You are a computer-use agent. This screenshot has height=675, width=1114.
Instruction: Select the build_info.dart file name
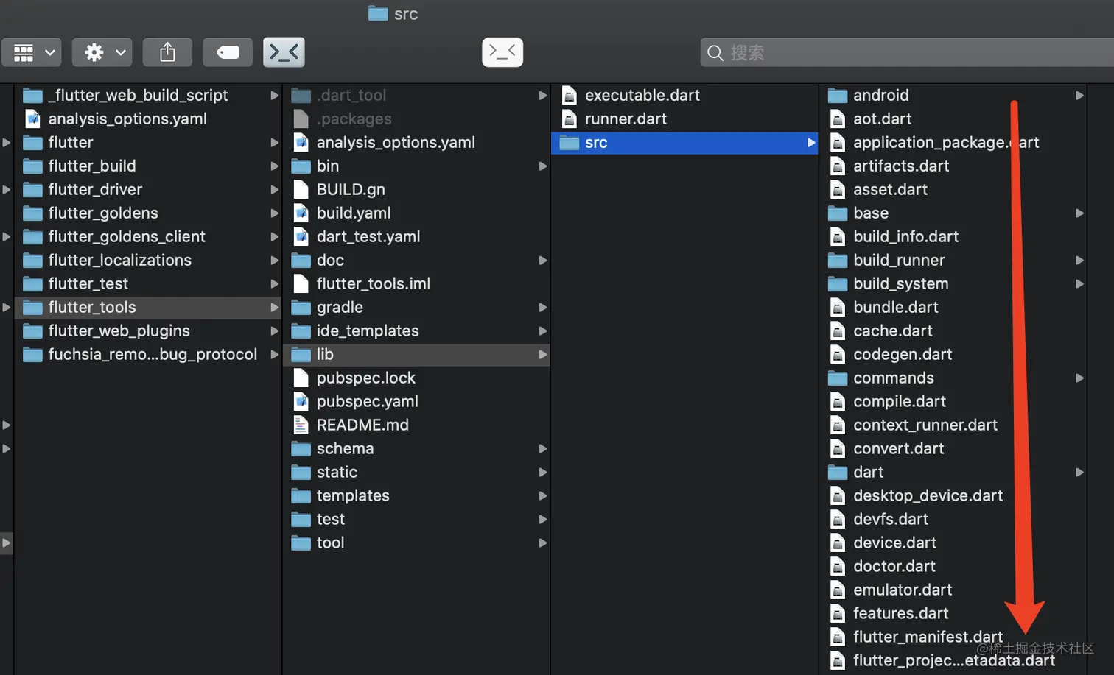pos(906,237)
